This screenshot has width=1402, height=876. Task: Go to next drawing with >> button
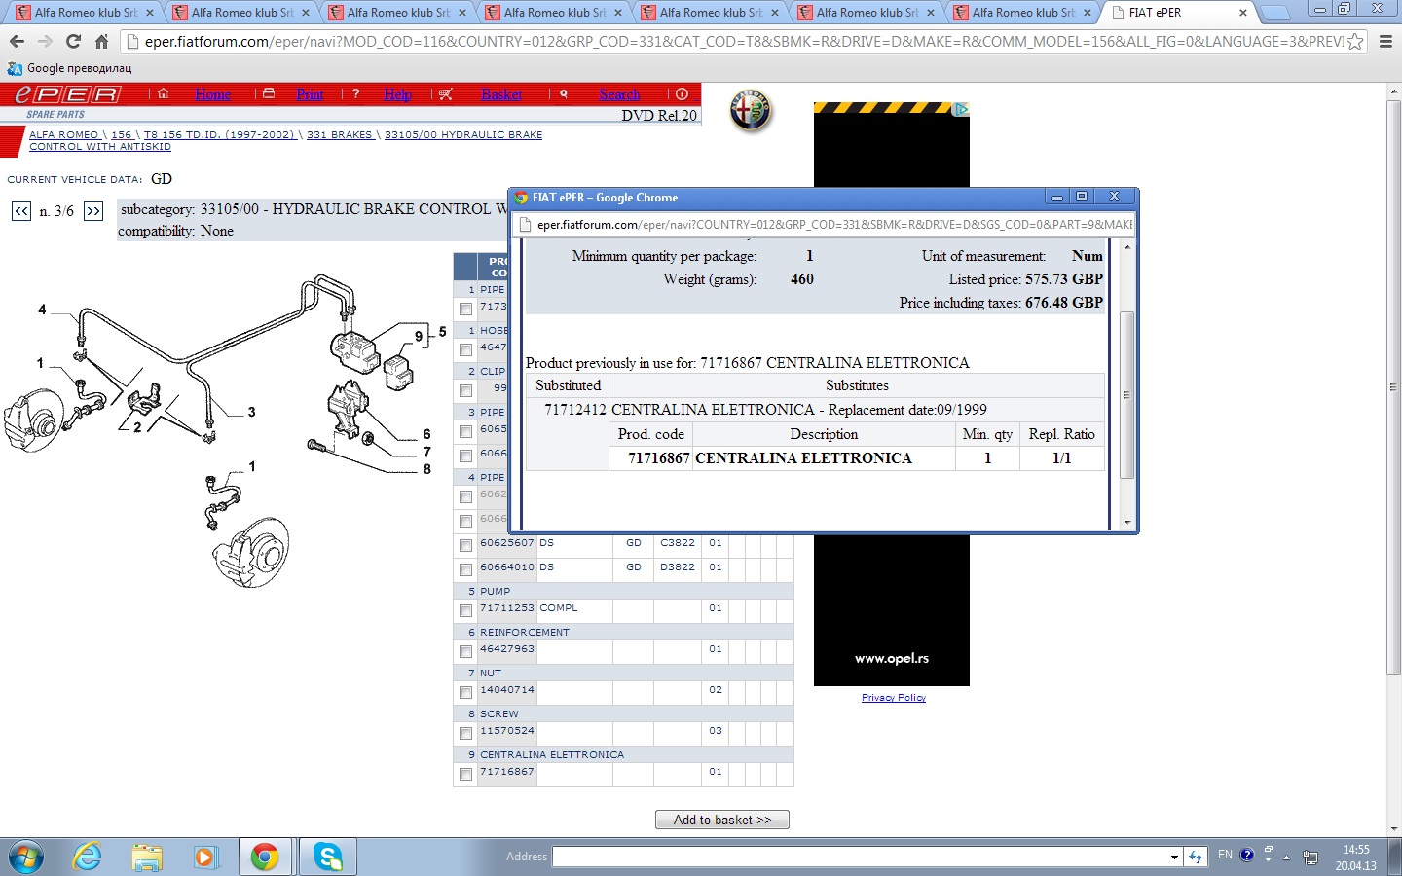click(93, 211)
